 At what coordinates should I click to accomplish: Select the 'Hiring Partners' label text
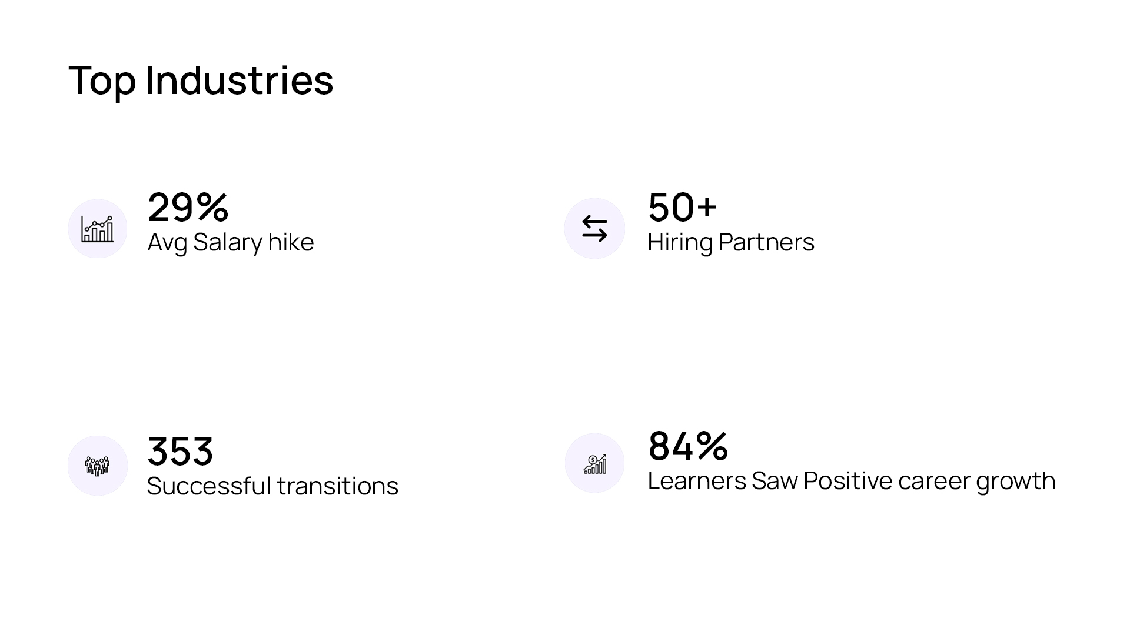point(730,242)
